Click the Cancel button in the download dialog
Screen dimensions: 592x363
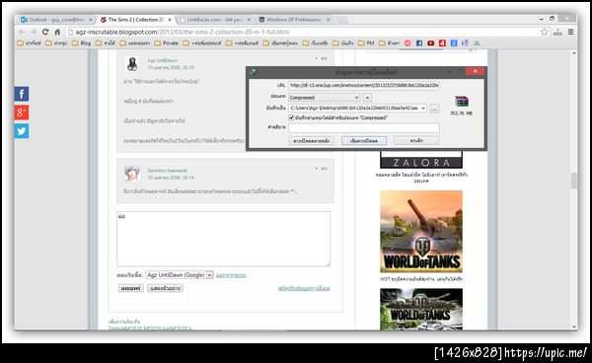pyautogui.click(x=416, y=140)
